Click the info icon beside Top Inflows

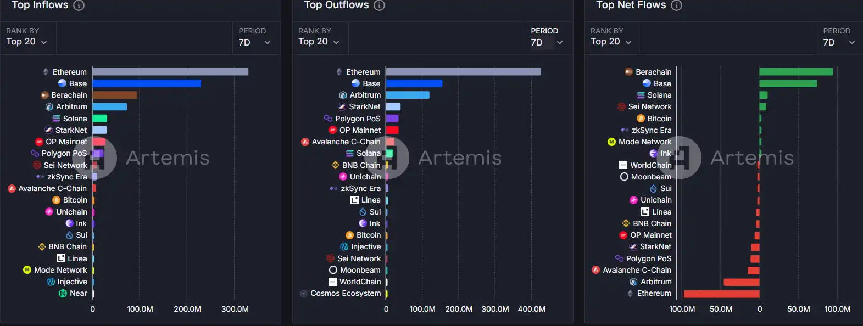(79, 5)
